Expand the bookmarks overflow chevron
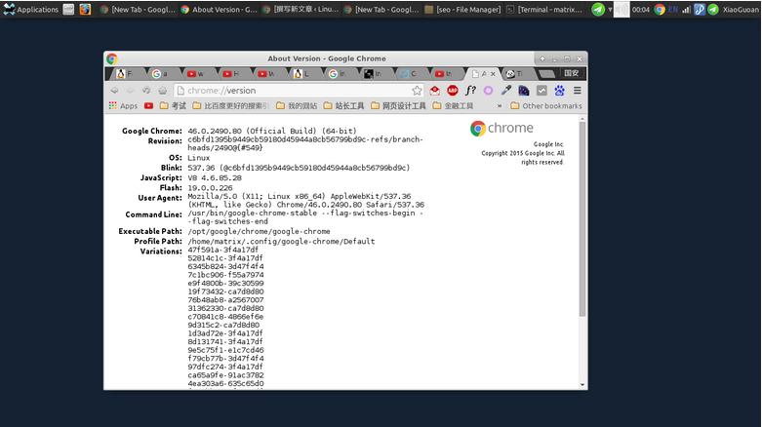This screenshot has height=427, width=762. click(x=500, y=106)
